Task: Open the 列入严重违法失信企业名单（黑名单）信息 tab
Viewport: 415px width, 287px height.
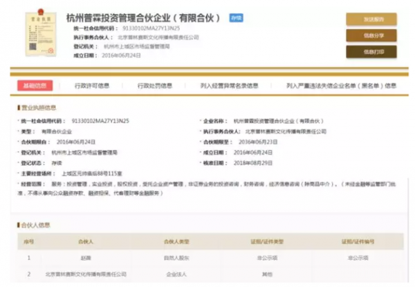Action: 341,86
